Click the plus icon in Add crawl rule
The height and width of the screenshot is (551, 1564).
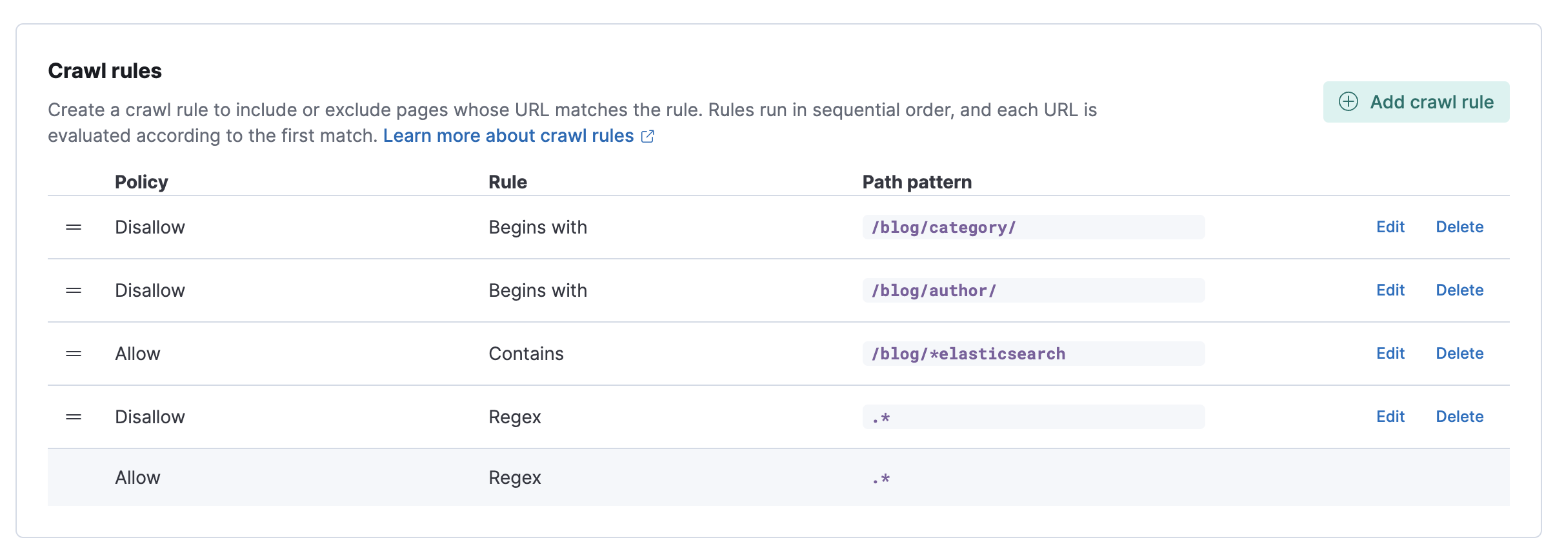[1348, 102]
